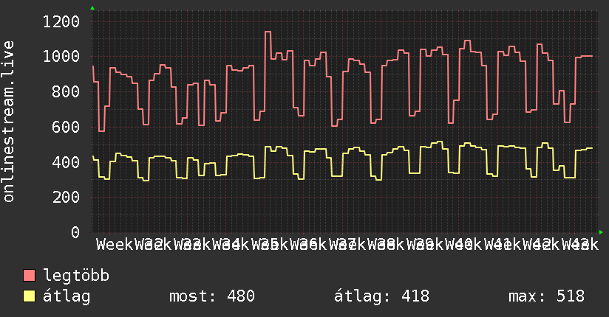Click the 600 y-axis label
Screen dimensions: 609x317
[x=66, y=127]
